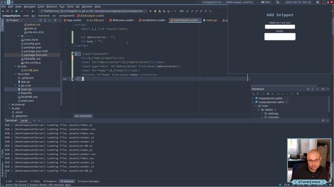Switch to the Welcome.svelte editor tab
This screenshot has width=334, height=187.
(x=122, y=20)
